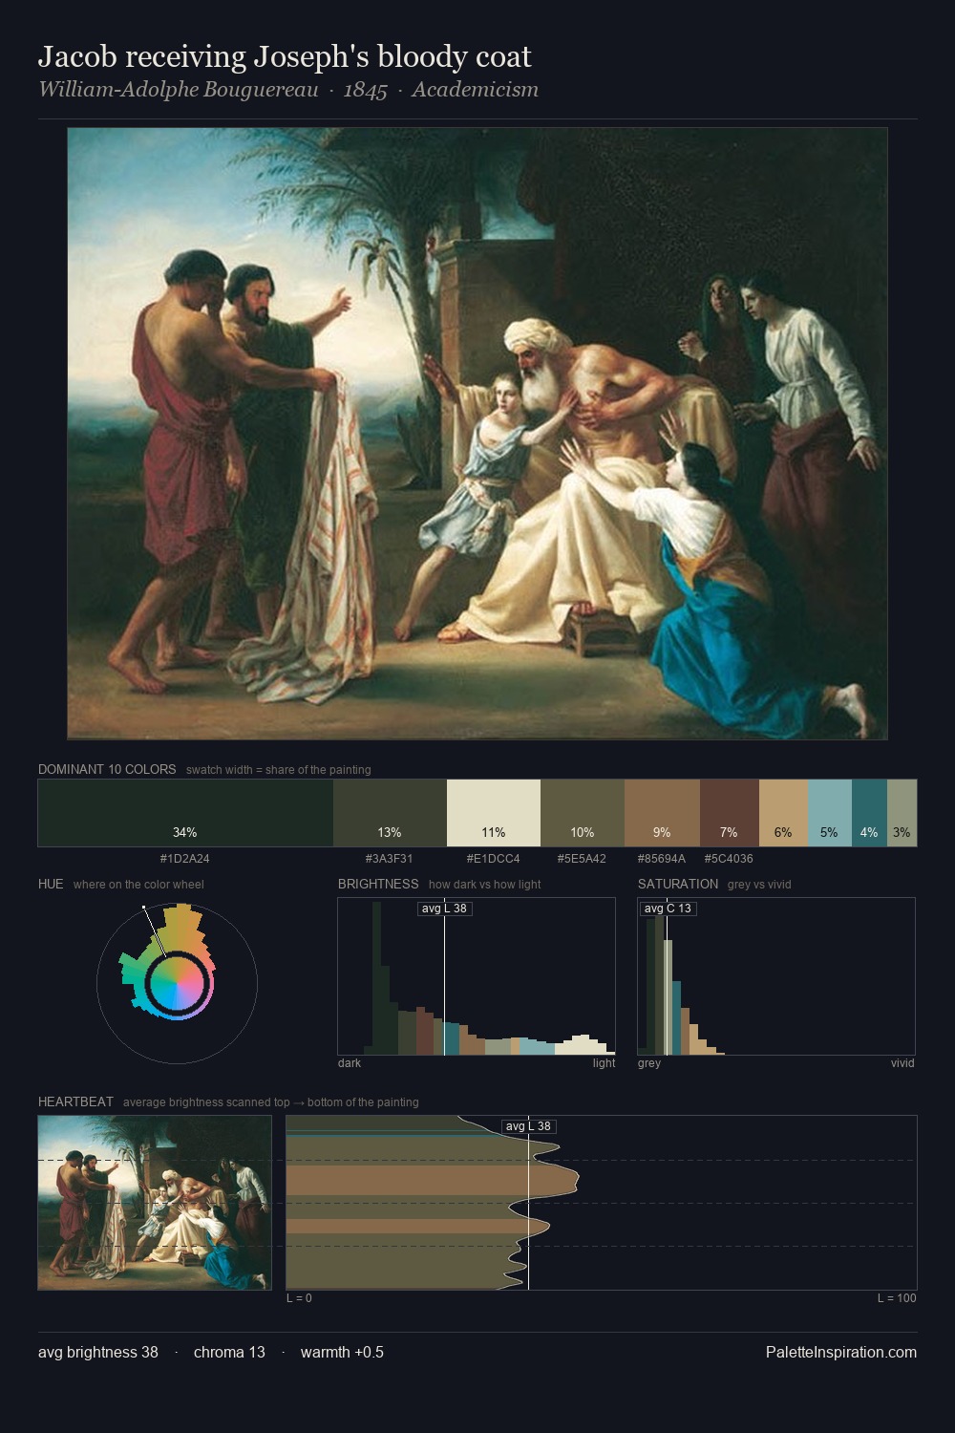Viewport: 955px width, 1433px height.
Task: Click the avg L 38 heartbeat marker
Action: click(528, 1126)
